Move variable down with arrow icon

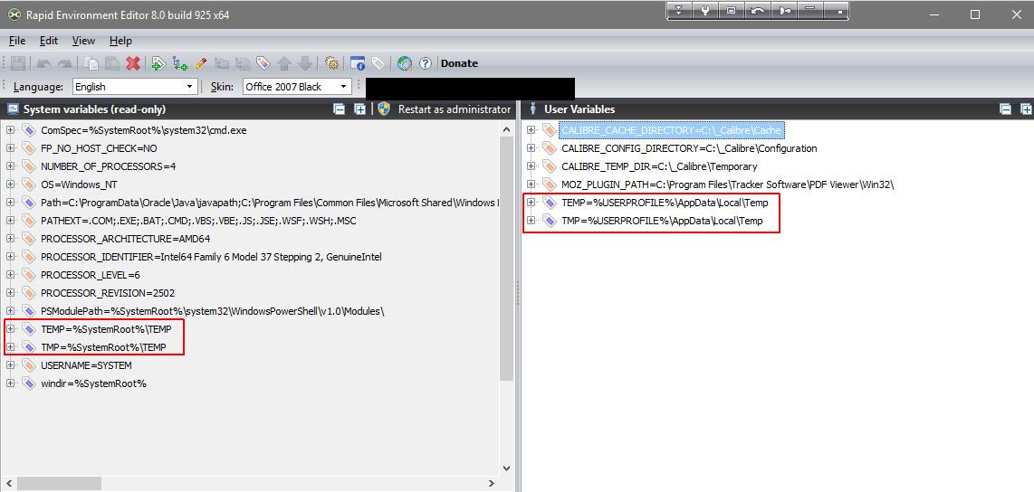coord(304,63)
